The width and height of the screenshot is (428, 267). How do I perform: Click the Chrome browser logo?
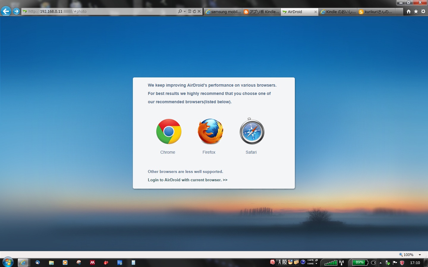tap(169, 131)
